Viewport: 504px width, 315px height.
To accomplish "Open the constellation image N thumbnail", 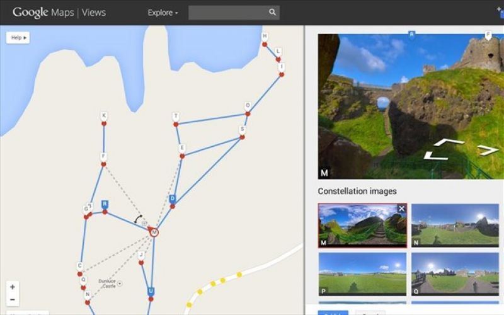I will point(455,226).
